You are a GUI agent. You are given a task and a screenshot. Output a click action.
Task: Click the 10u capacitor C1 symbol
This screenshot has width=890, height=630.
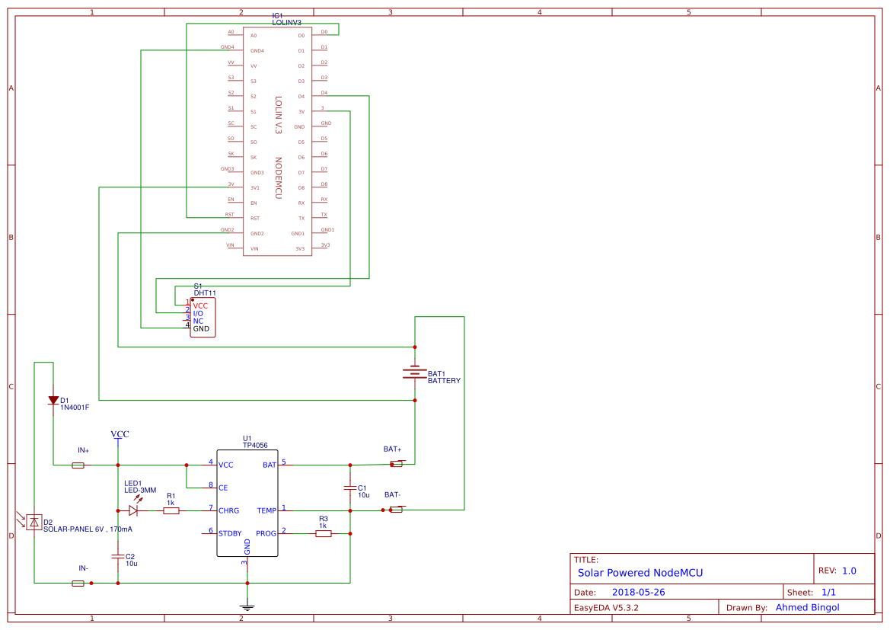click(x=350, y=488)
